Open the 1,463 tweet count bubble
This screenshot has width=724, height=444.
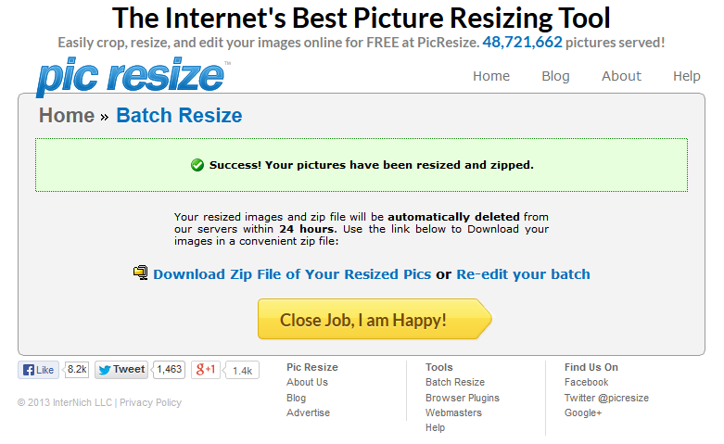[169, 370]
